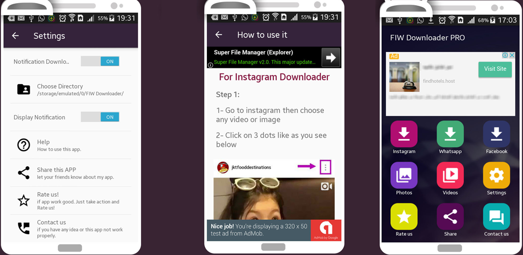
Task: Tap the AdMob by Google logo
Action: tap(326, 230)
